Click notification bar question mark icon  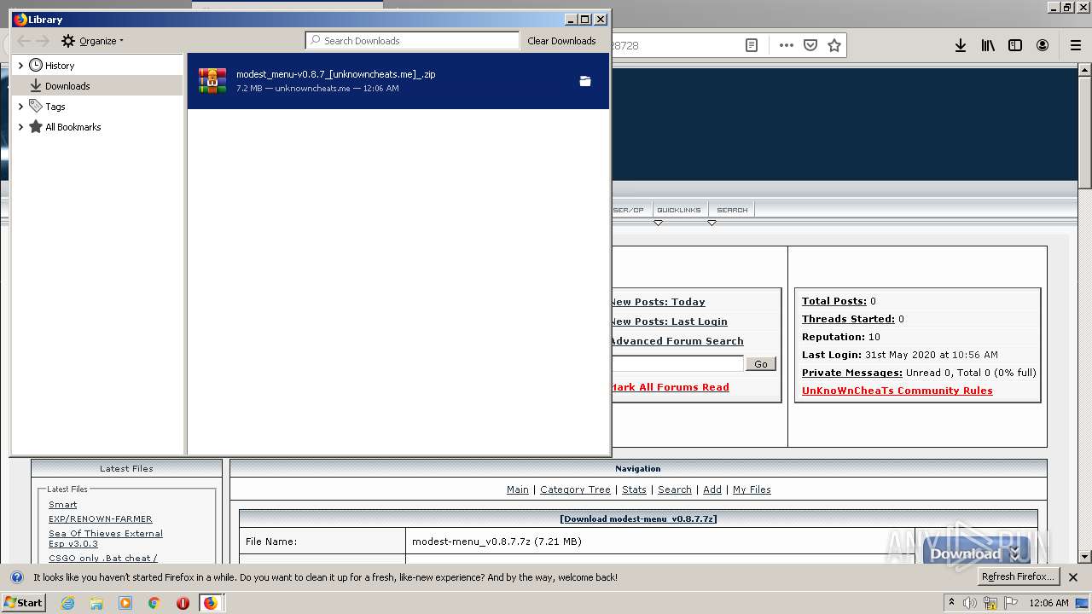point(17,577)
